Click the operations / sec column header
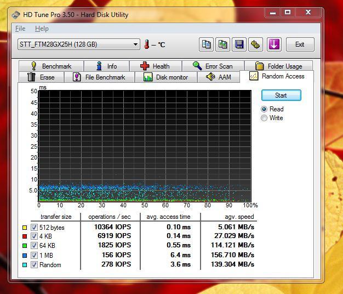This screenshot has width=343, height=294. point(110,217)
